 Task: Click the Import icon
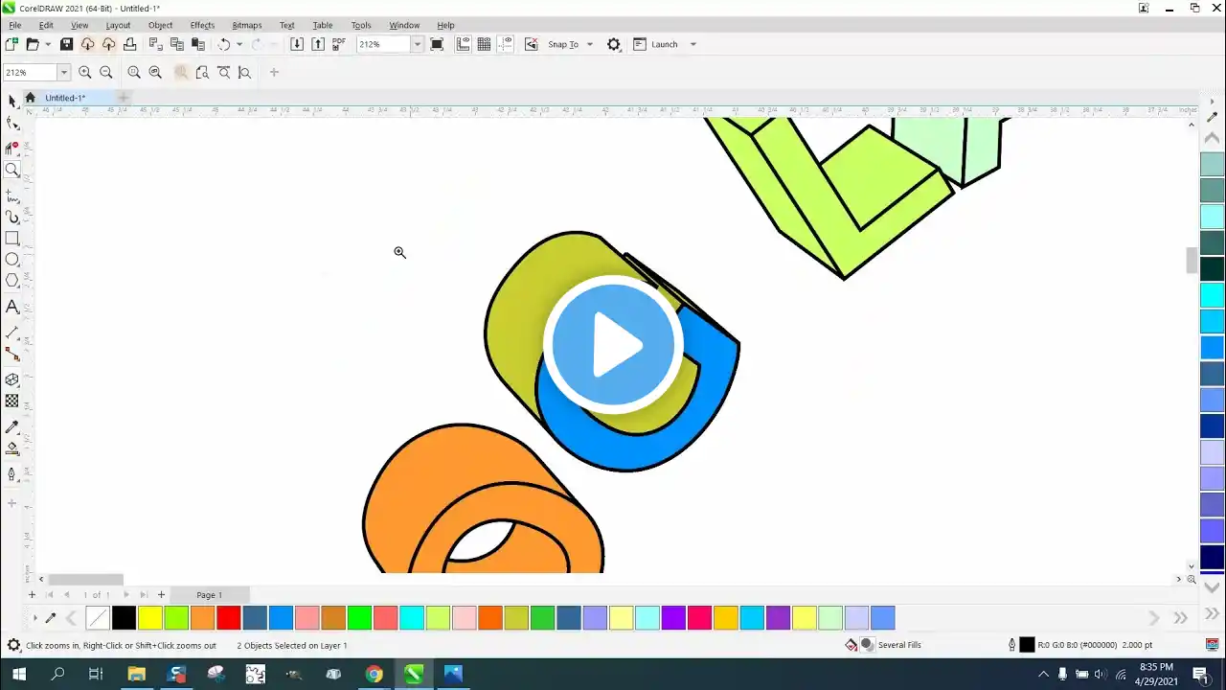click(x=297, y=44)
